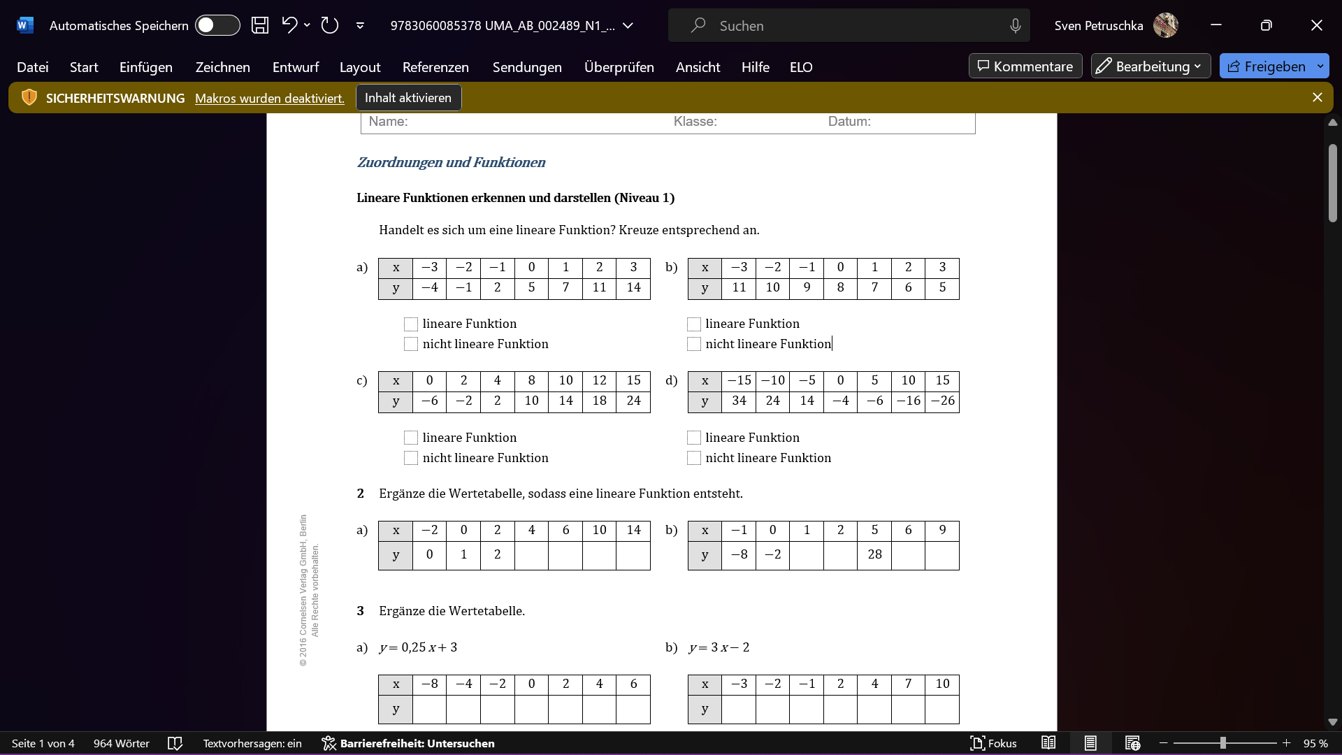
Task: Open the Referenzen tab
Action: coord(435,67)
